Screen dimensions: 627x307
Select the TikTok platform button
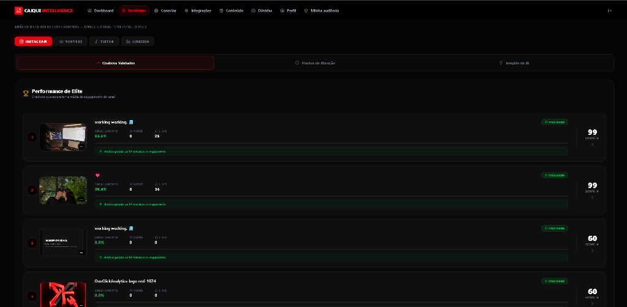pos(104,41)
